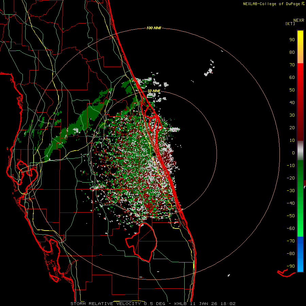Click the NEXR label above color scale
Viewport: 306px width, 306px height.
click(299, 20)
